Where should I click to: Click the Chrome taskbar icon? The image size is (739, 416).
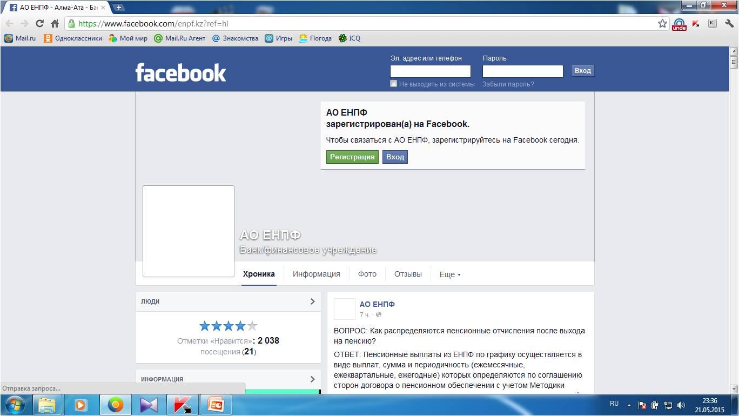click(x=115, y=405)
